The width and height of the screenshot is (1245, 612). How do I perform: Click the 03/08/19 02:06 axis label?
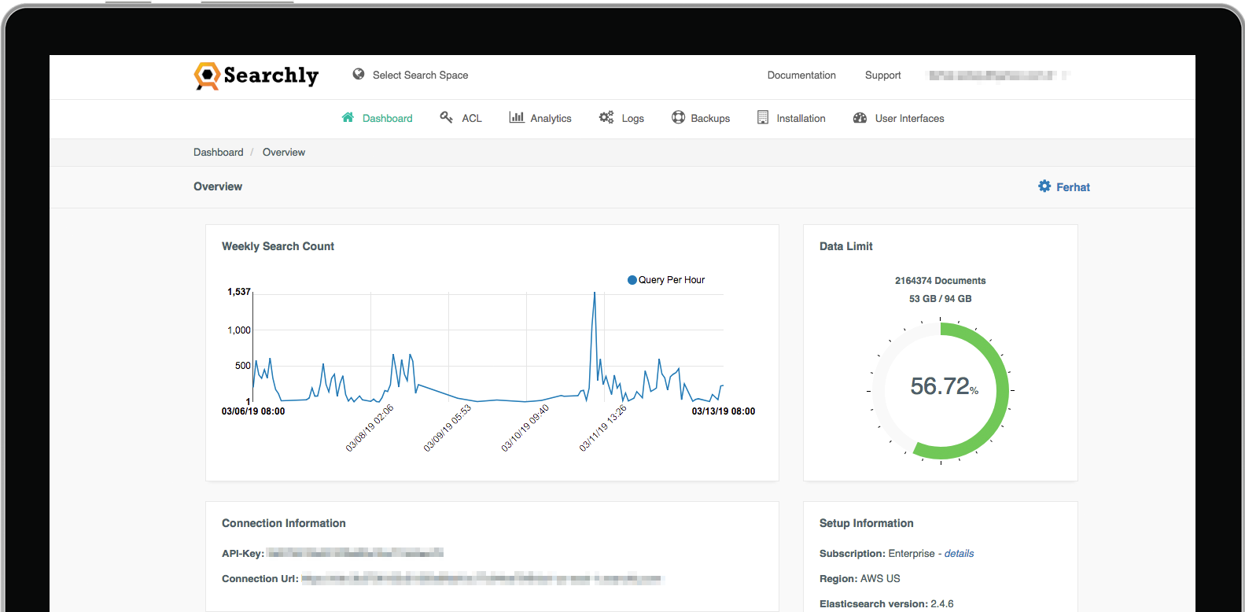pos(370,429)
